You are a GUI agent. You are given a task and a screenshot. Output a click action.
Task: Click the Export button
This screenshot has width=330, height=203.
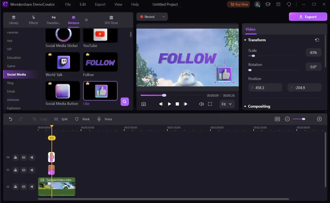[308, 17]
